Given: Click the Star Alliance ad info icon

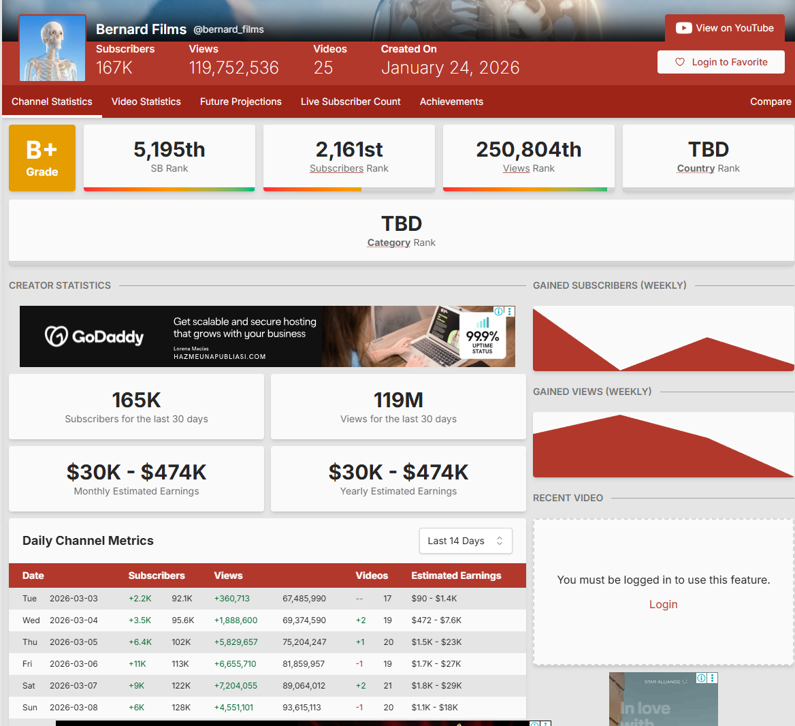Looking at the screenshot, I should (701, 678).
